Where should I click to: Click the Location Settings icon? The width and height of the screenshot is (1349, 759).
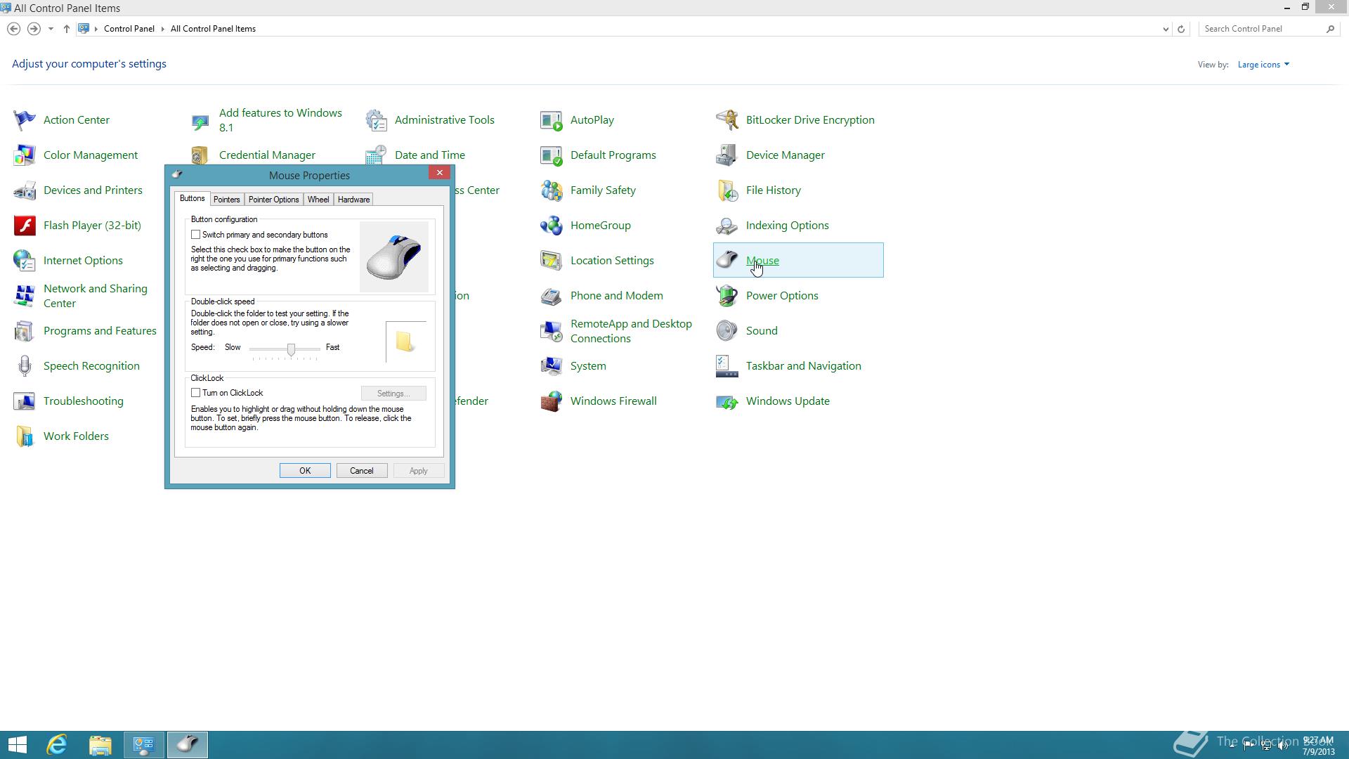pyautogui.click(x=552, y=261)
